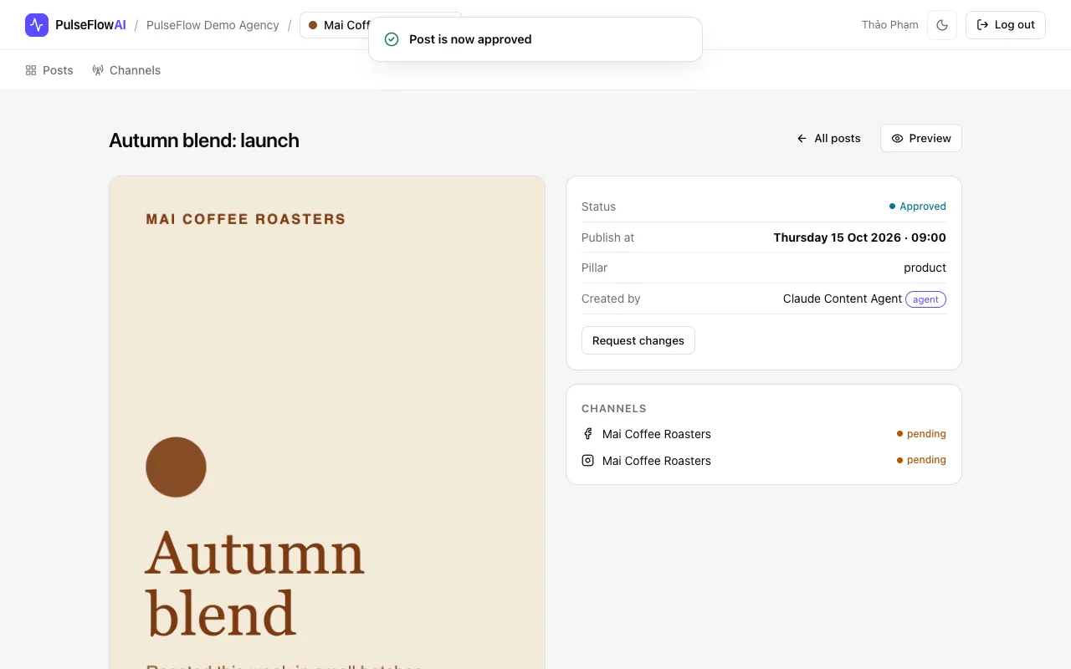Open the Posts tab
The width and height of the screenshot is (1071, 669).
[x=49, y=70]
